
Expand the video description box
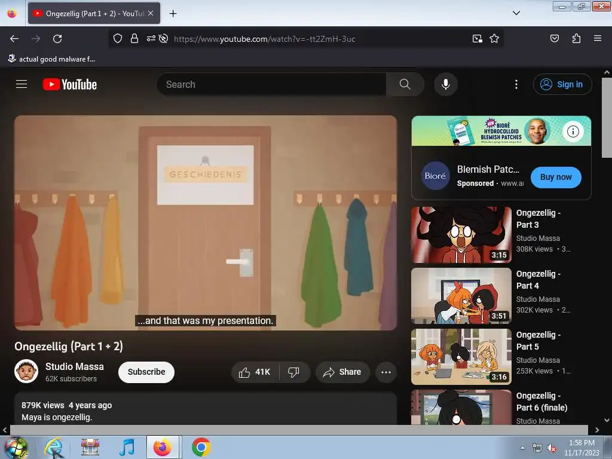206,409
